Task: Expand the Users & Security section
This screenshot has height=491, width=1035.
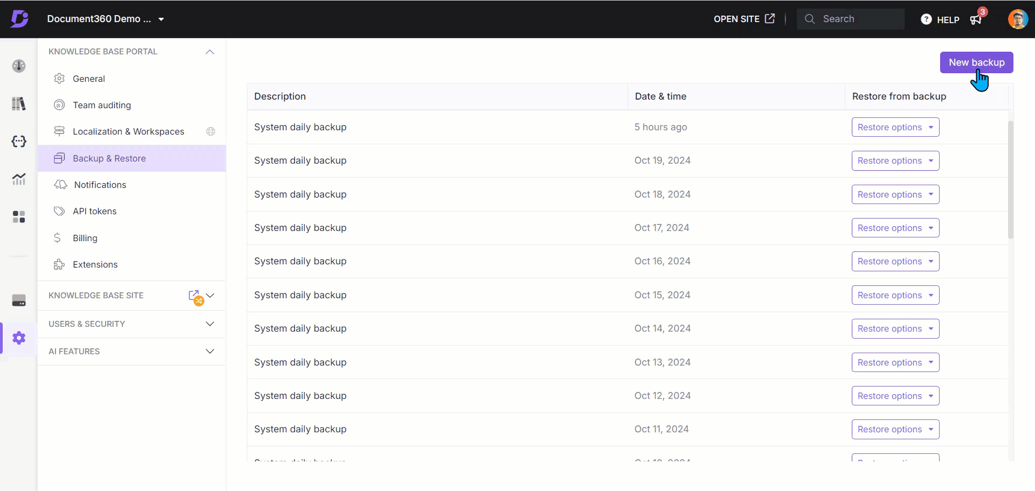Action: point(210,324)
